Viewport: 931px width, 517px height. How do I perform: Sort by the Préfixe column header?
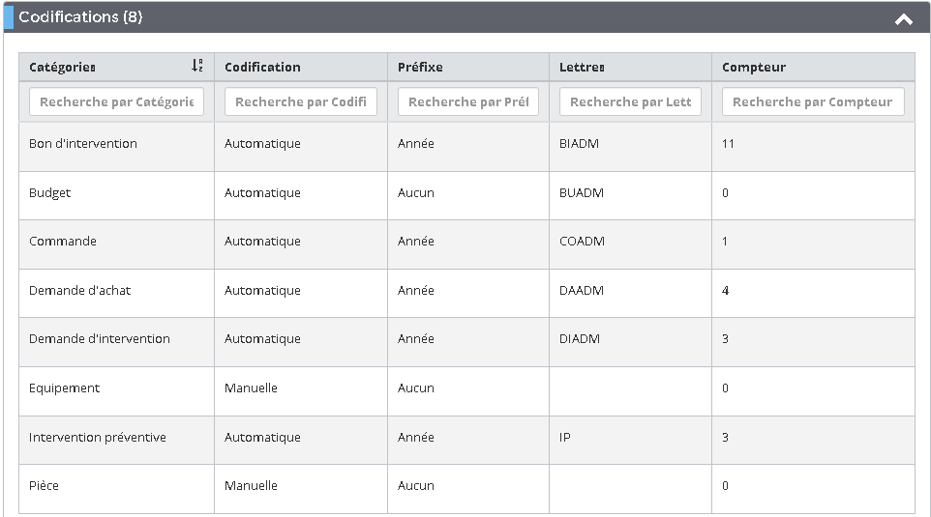(420, 68)
